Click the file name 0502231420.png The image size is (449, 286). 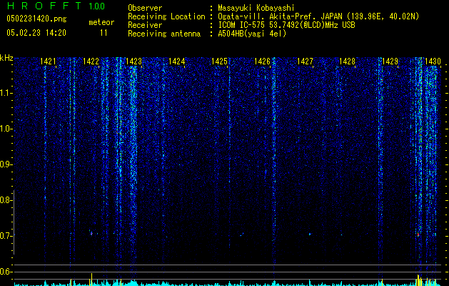pos(36,19)
